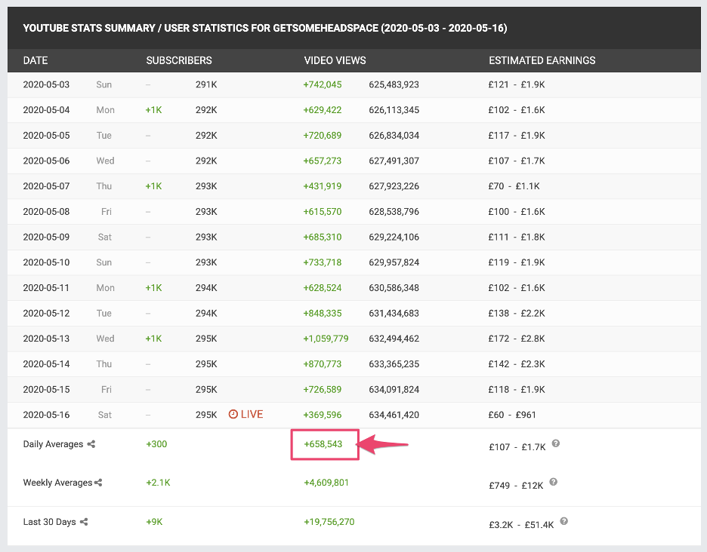Click the Daily Averages label
The height and width of the screenshot is (552, 707).
tap(53, 444)
